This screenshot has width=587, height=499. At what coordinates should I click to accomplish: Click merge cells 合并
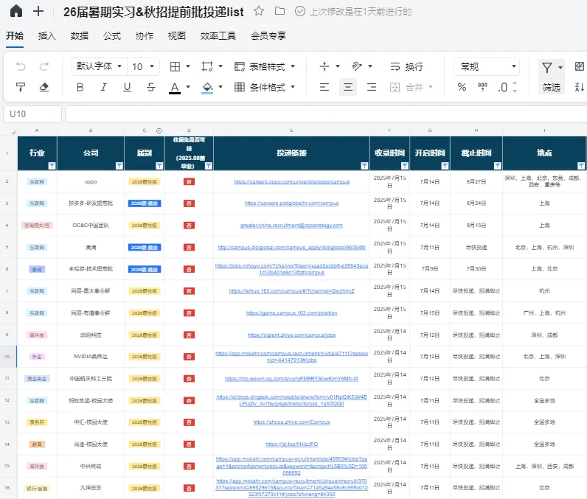[x=407, y=87]
